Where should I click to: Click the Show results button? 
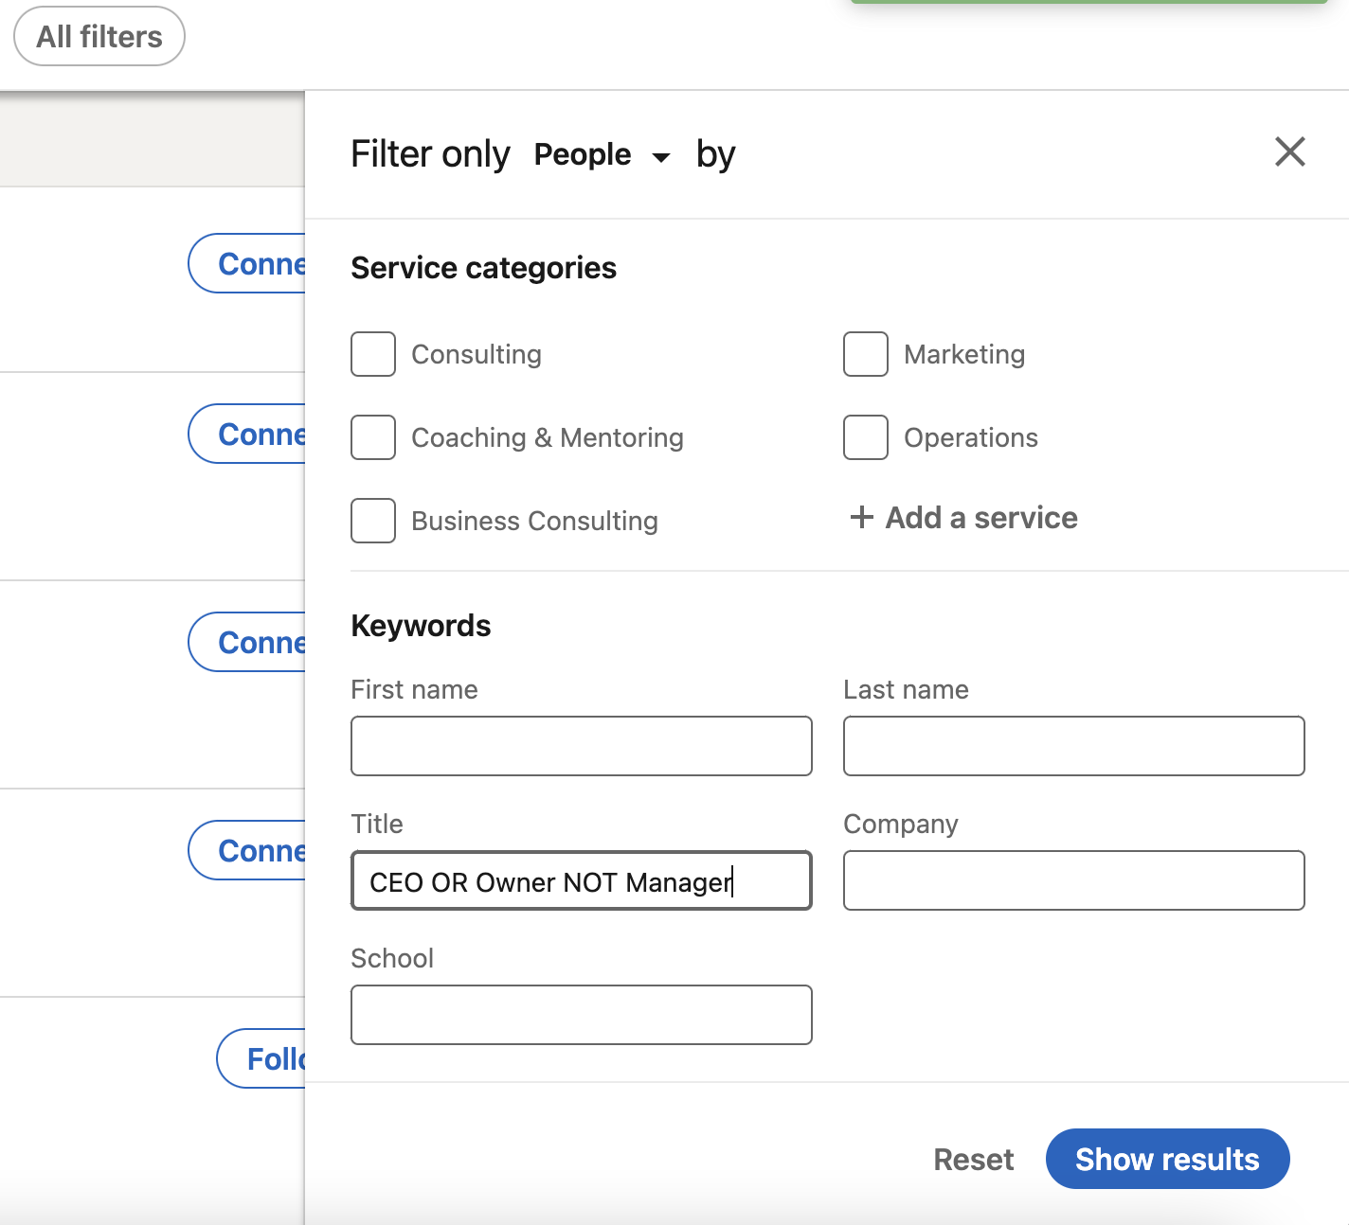[1167, 1159]
